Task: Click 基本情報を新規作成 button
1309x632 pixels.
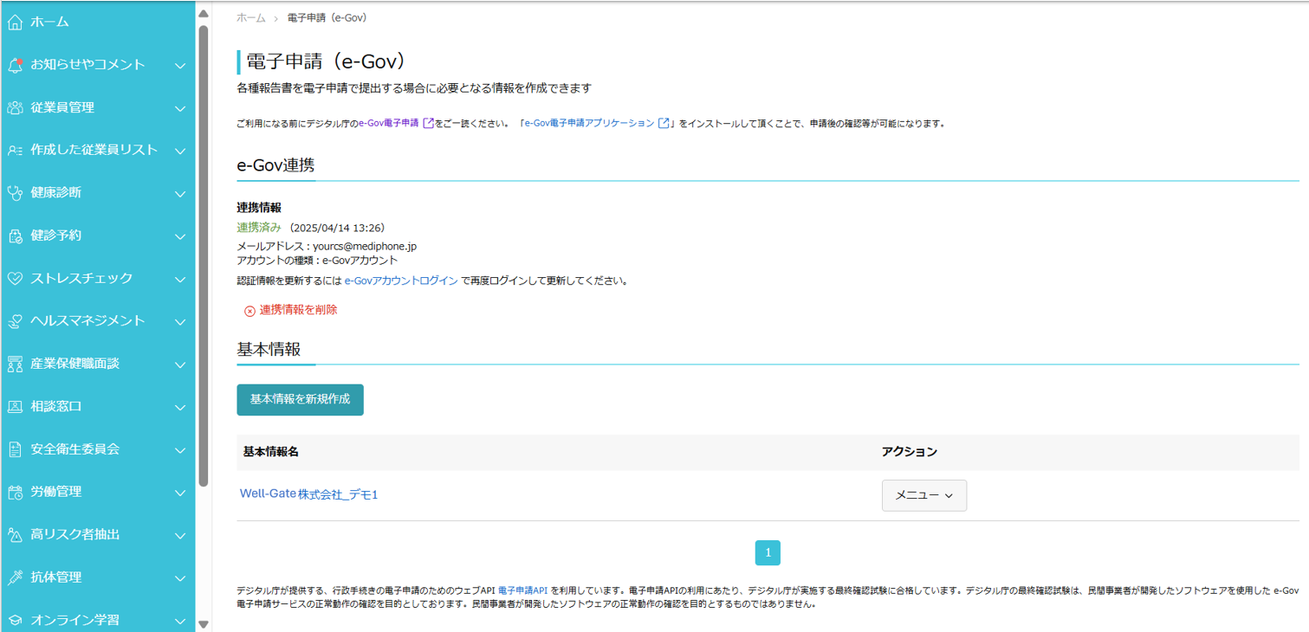Action: [300, 400]
